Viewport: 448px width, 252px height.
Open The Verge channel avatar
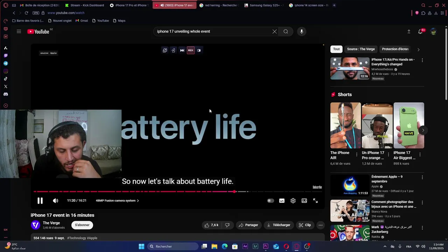click(x=35, y=225)
